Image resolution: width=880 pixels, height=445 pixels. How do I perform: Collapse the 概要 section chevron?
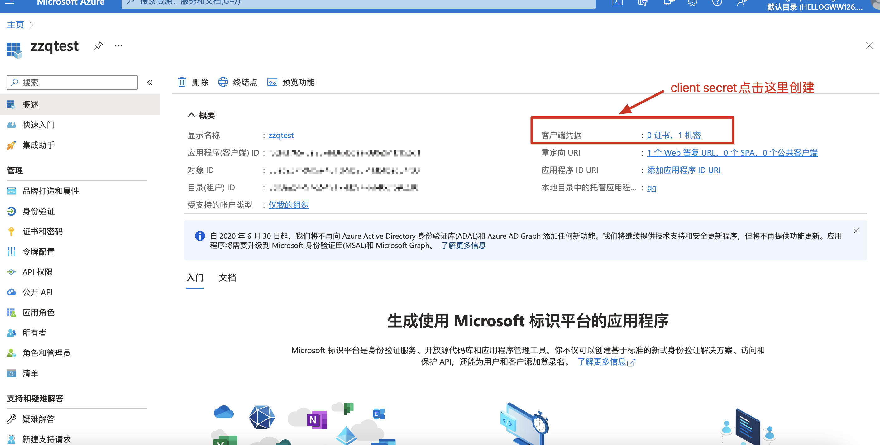pyautogui.click(x=191, y=115)
